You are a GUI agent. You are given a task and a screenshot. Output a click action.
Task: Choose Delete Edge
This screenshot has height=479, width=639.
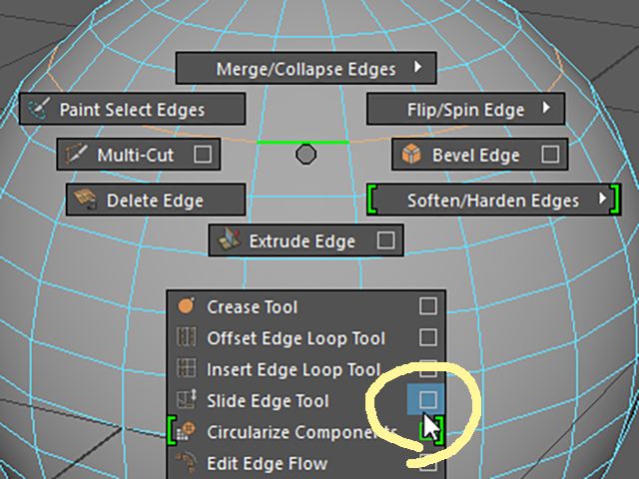tap(156, 200)
